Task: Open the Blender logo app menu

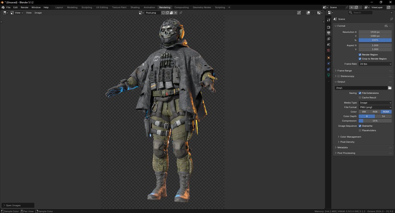Action: (3, 7)
